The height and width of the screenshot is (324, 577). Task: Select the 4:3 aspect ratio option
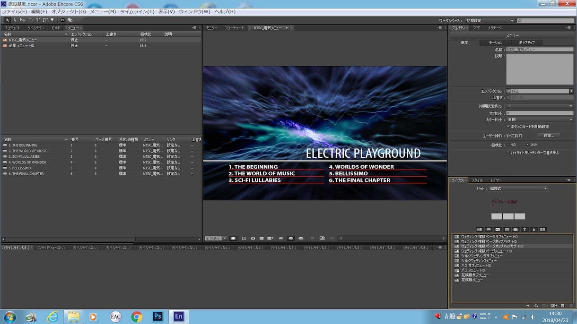click(508, 145)
